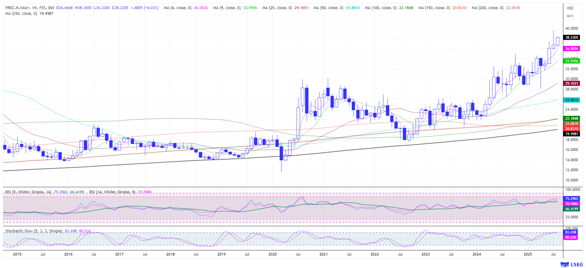586x268 pixels.
Task: Click the USD oz t unit label
Action: [570, 12]
